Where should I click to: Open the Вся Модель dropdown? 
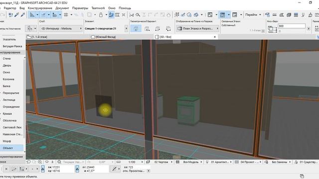click(x=192, y=162)
